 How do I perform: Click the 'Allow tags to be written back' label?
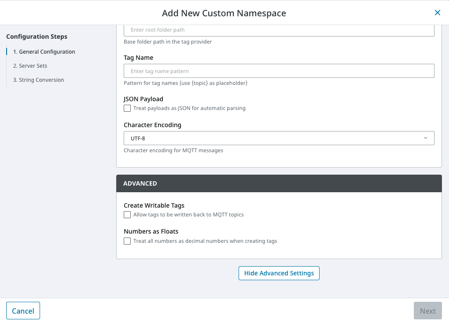tap(188, 215)
